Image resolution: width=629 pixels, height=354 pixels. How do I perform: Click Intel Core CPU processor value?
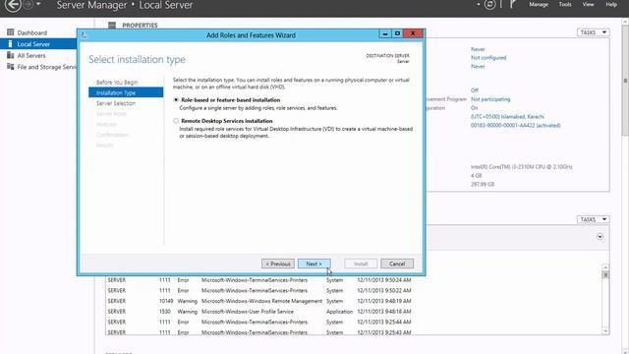click(x=522, y=166)
